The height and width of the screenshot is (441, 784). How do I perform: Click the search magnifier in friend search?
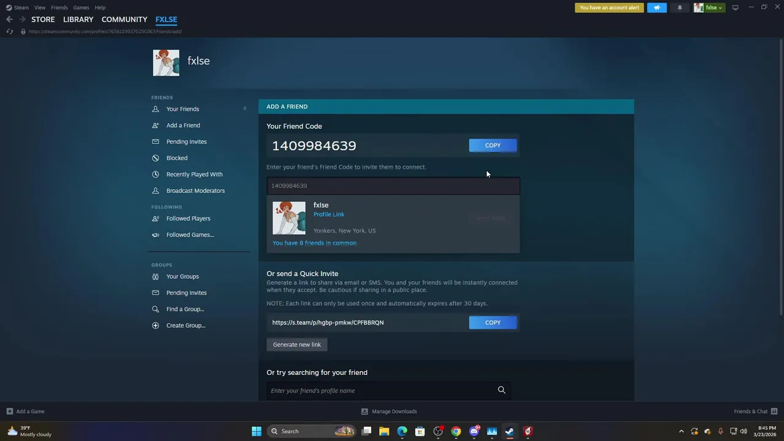click(x=502, y=390)
